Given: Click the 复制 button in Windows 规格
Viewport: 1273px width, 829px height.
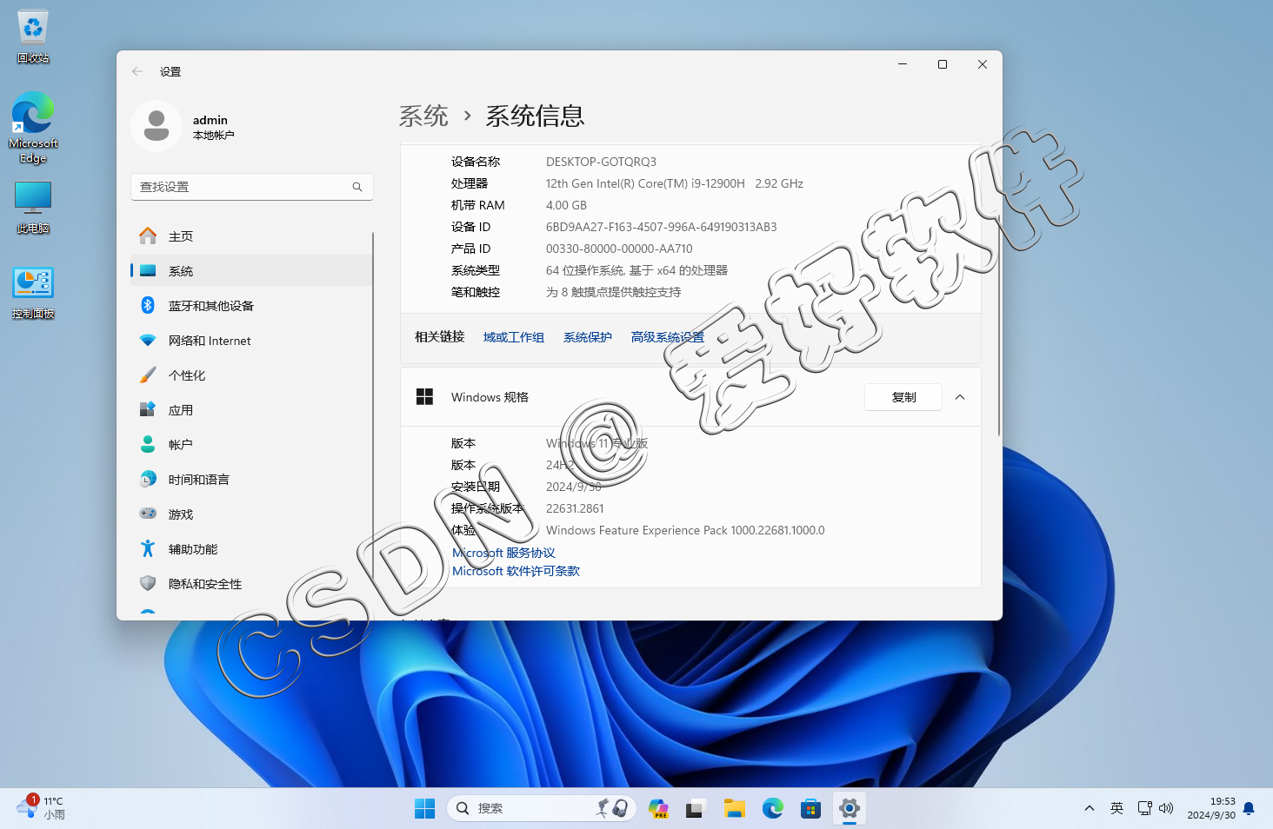Looking at the screenshot, I should pyautogui.click(x=903, y=397).
